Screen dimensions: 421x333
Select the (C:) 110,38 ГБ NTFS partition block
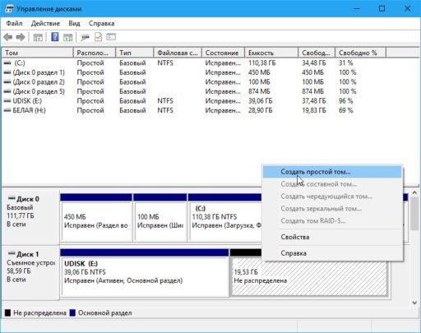224,217
